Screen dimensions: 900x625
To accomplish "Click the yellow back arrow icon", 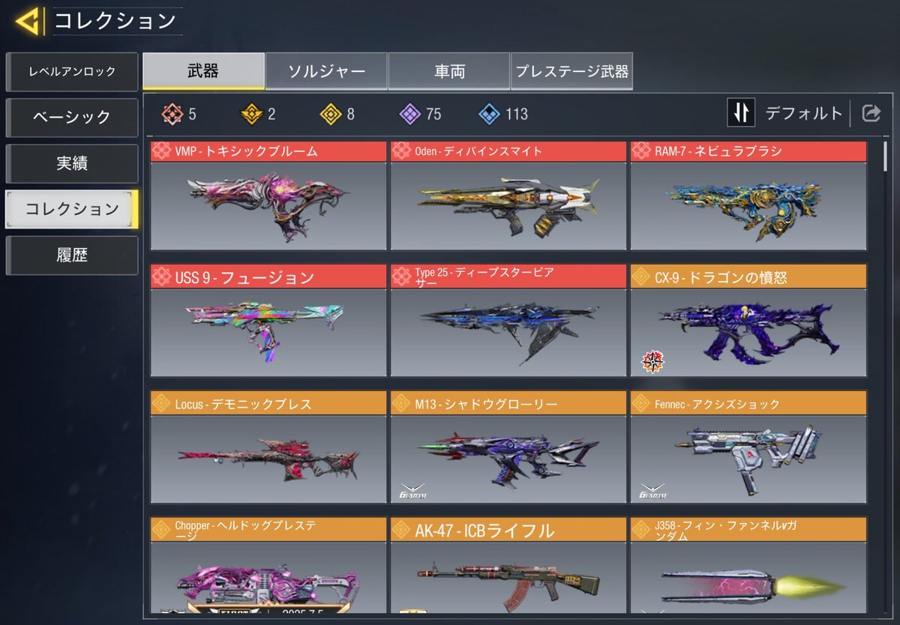I will coord(28,21).
